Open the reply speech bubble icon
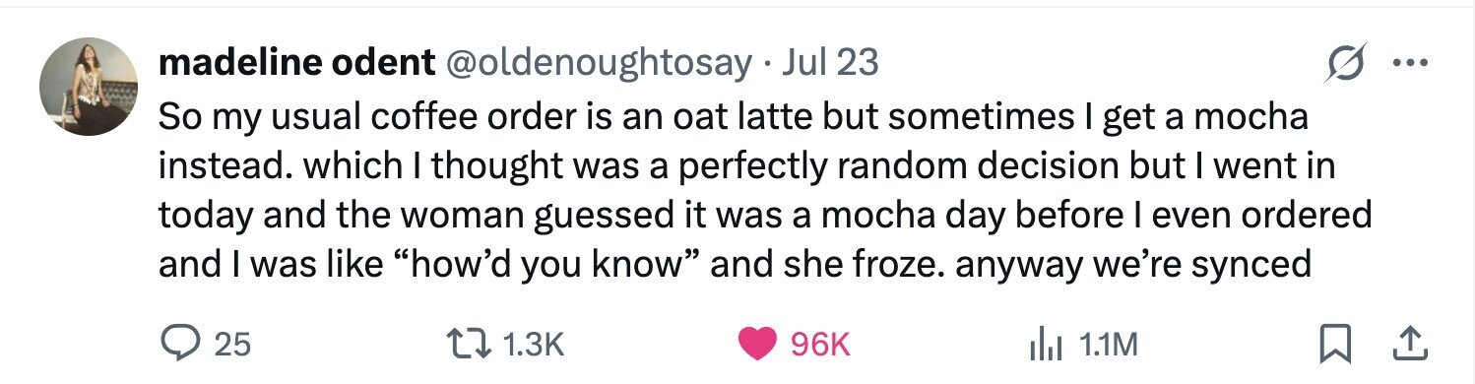Screen dimensions: 1475x384 tap(180, 344)
